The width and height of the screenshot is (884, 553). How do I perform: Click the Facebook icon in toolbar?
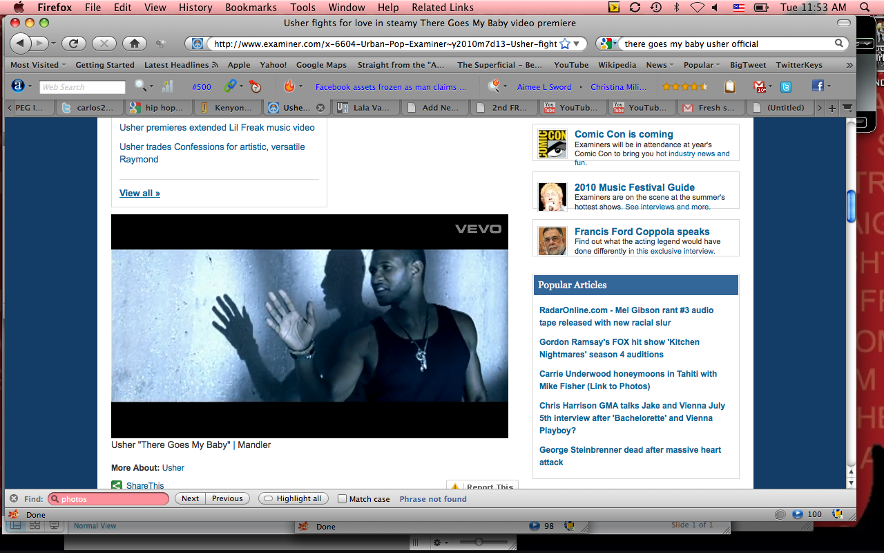click(x=818, y=86)
